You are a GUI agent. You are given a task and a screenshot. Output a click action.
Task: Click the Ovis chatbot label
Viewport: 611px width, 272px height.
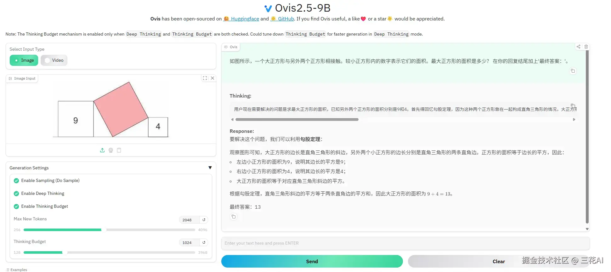click(231, 47)
